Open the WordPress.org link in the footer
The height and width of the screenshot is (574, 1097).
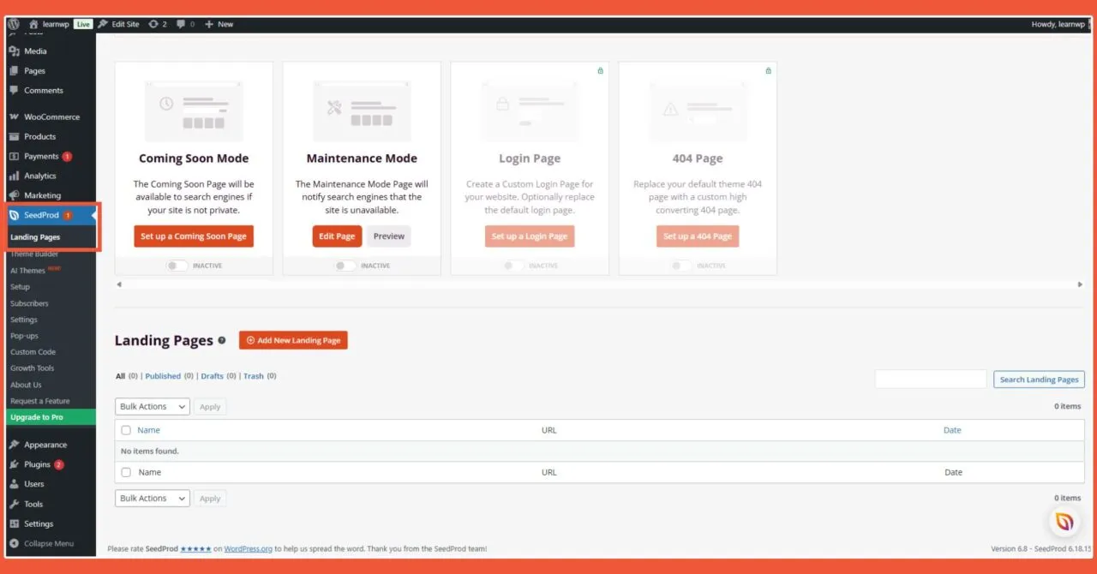click(249, 548)
